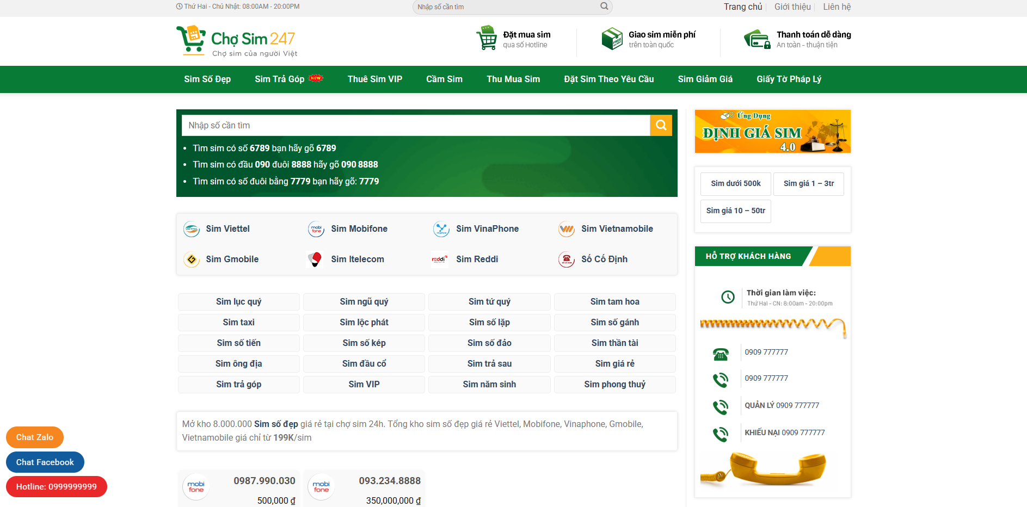This screenshot has width=1027, height=507.
Task: Choose Sim lục quý category
Action: tap(239, 302)
